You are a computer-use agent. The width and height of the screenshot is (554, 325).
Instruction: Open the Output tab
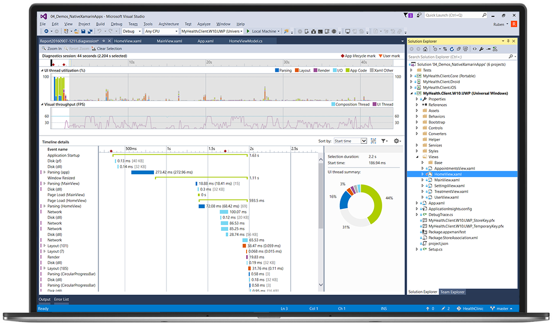pyautogui.click(x=45, y=299)
